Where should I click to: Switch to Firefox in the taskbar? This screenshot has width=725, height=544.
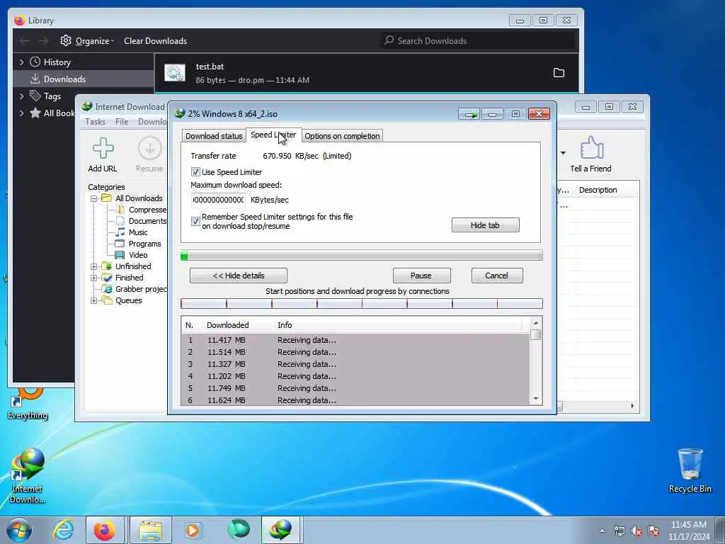105,530
